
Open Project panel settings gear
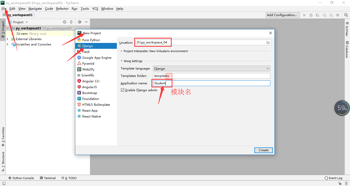80,22
